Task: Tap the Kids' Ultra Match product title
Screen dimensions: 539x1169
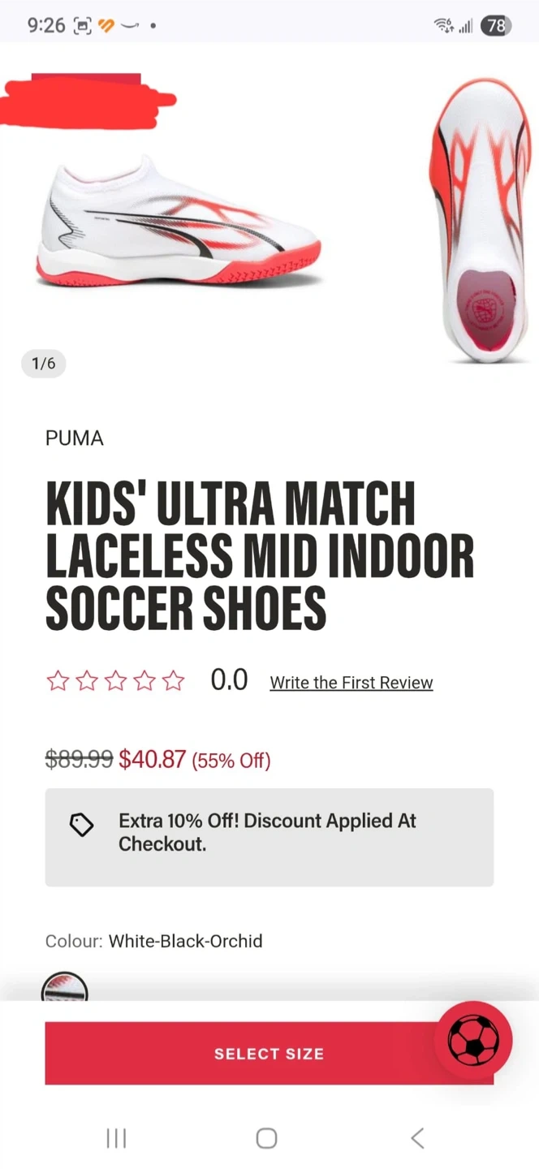Action: (x=260, y=555)
